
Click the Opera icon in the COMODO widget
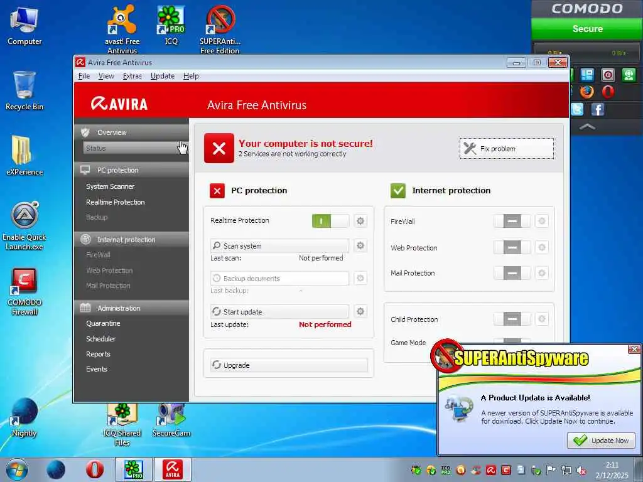pos(608,92)
